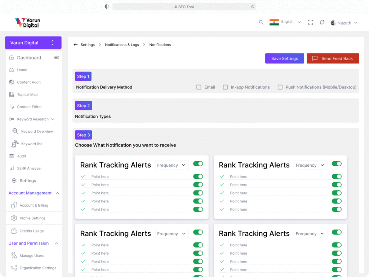Open Topical Map from the sidebar

tap(27, 94)
